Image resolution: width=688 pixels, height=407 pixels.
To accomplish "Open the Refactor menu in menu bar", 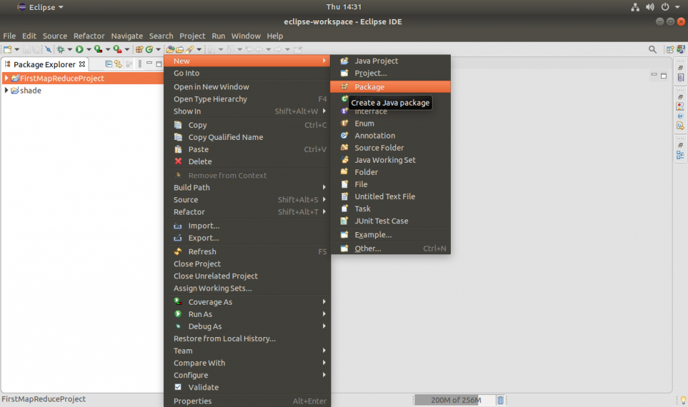I will point(89,36).
